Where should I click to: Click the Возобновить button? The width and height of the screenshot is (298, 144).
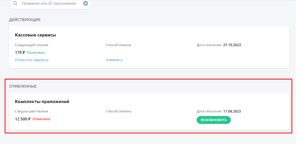click(x=214, y=120)
